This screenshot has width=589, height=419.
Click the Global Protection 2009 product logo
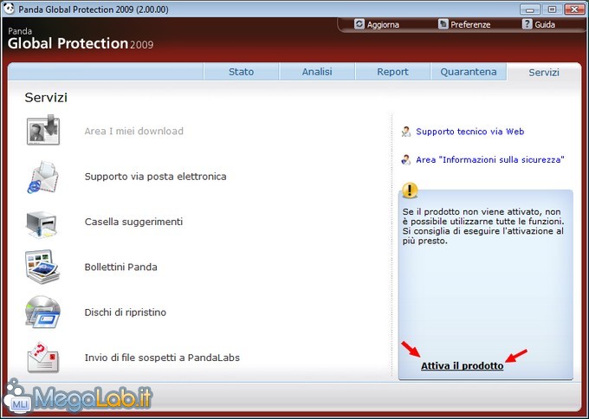[81, 39]
